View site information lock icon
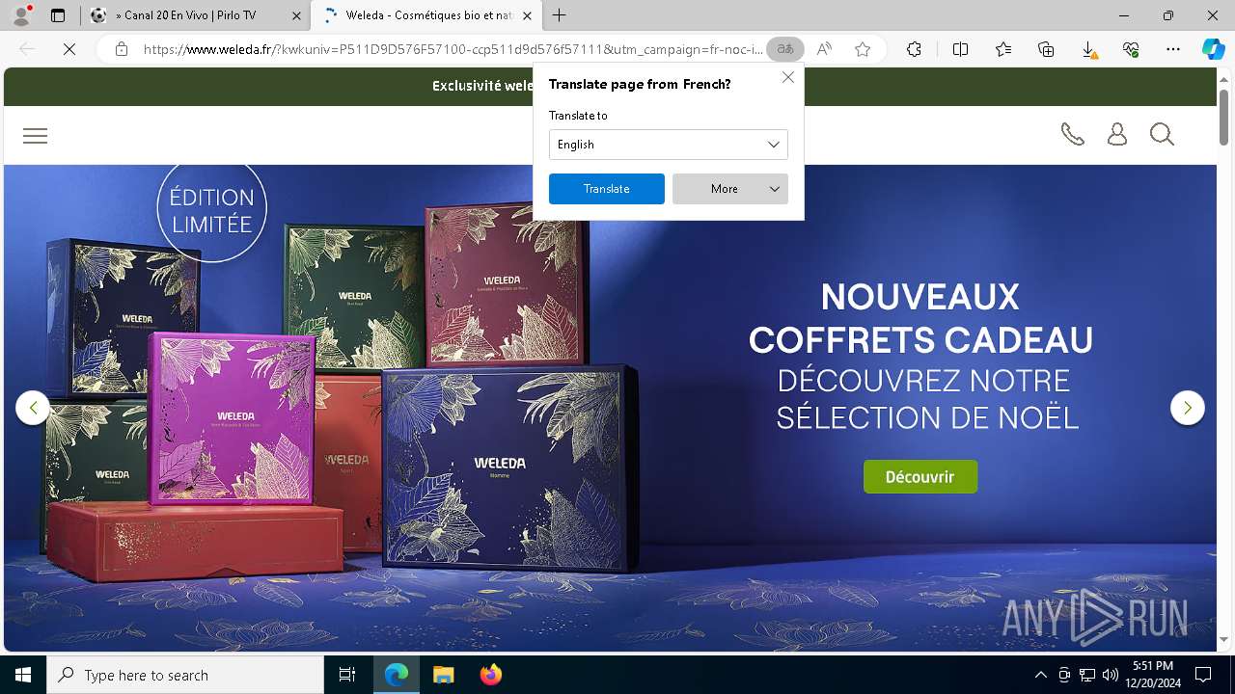The width and height of the screenshot is (1235, 694). [x=122, y=49]
